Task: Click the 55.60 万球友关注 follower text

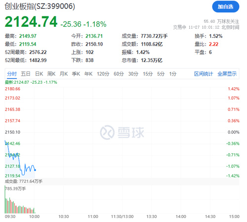Action: point(221,21)
